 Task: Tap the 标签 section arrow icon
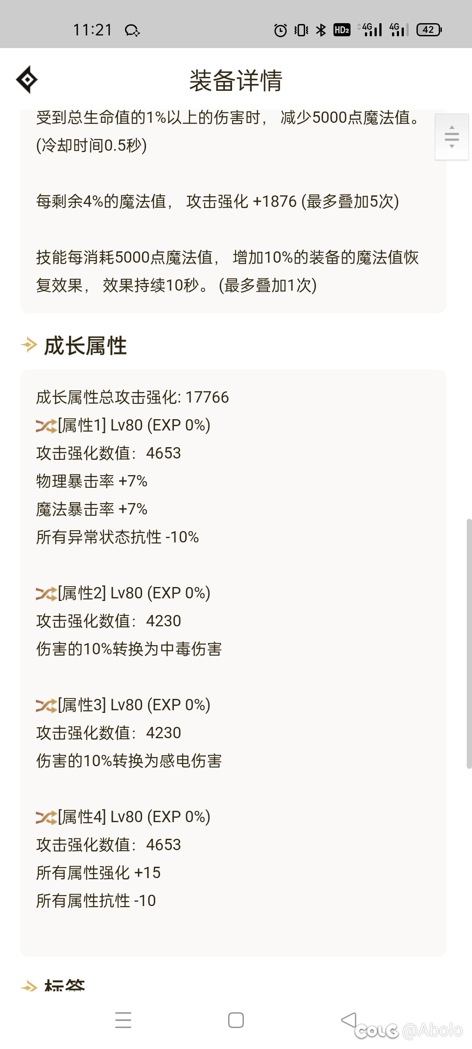[x=29, y=986]
